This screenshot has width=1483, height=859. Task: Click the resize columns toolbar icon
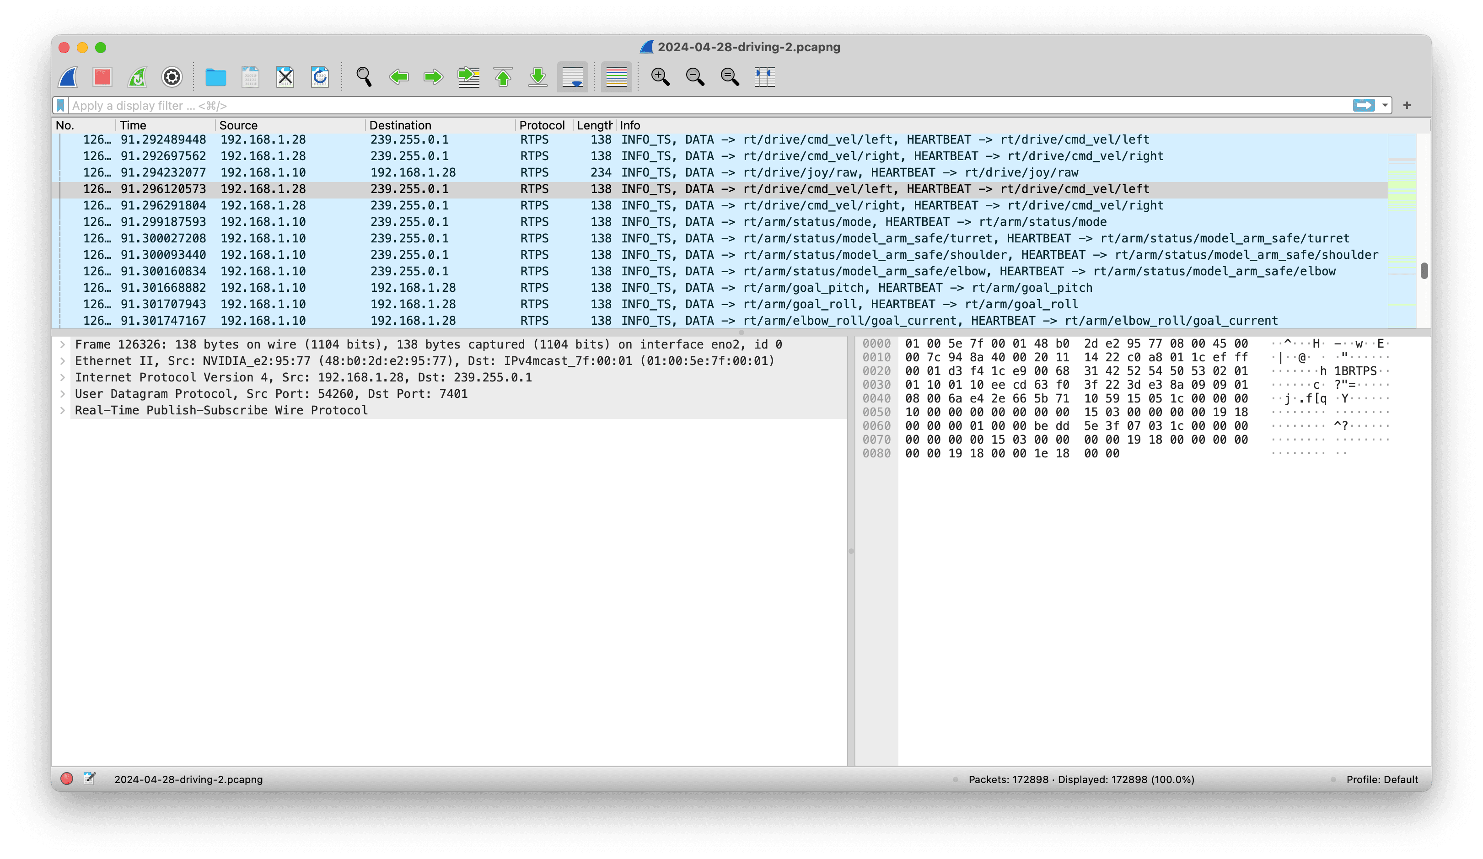click(x=764, y=77)
